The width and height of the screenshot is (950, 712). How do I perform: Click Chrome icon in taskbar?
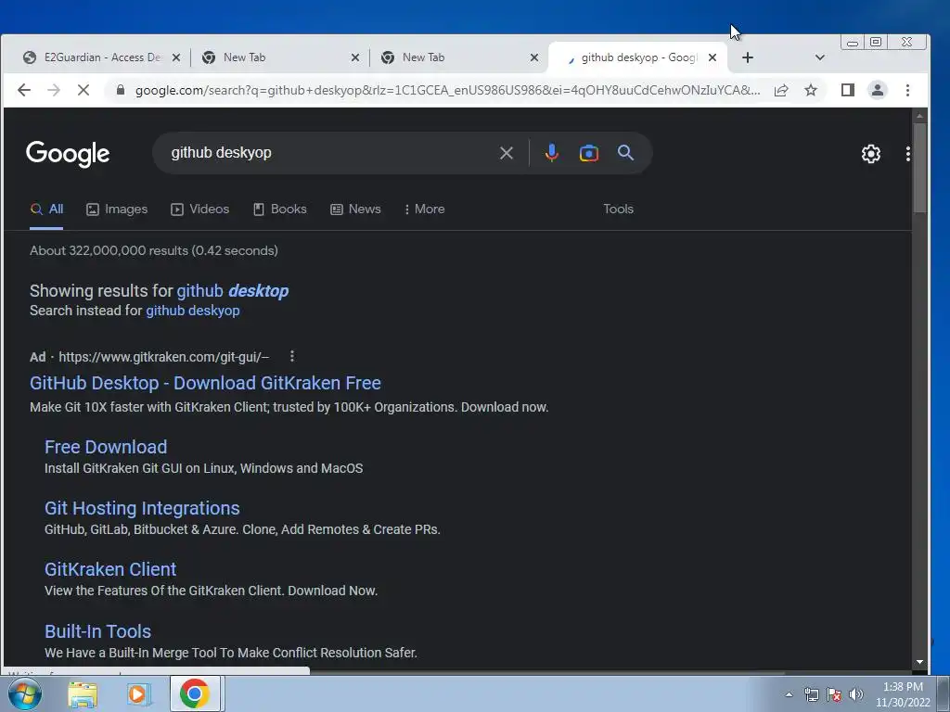[195, 693]
